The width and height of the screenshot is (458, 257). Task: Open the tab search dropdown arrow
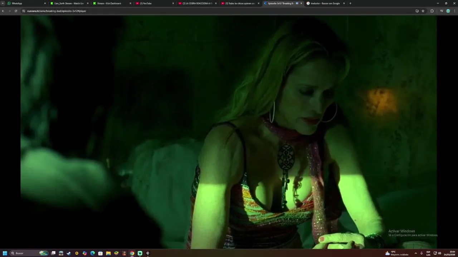coord(3,3)
